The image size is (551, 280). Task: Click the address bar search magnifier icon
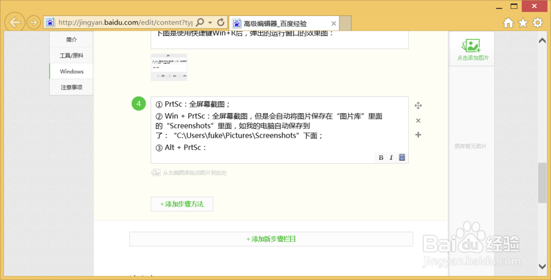199,23
